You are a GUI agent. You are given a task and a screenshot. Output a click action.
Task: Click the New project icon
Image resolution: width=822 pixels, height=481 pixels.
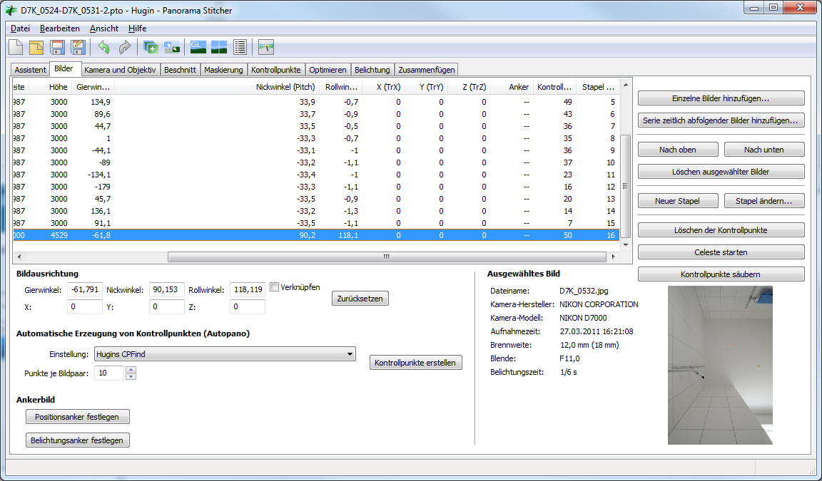pyautogui.click(x=16, y=48)
